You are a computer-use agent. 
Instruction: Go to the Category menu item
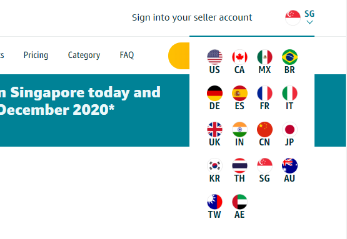point(84,55)
